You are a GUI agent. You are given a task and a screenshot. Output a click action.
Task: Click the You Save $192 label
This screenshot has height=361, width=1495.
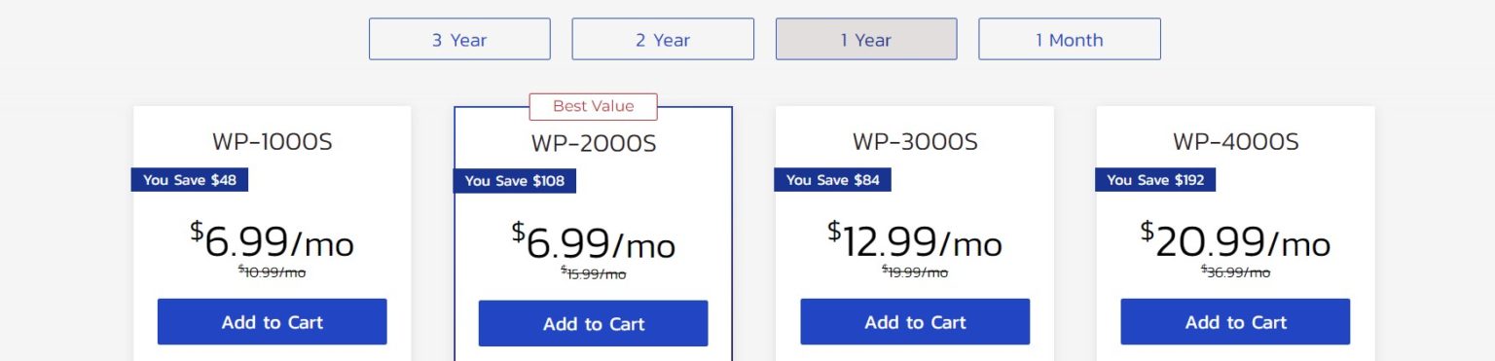pos(1155,180)
